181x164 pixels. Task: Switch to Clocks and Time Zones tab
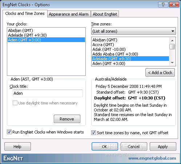[x=25, y=13]
